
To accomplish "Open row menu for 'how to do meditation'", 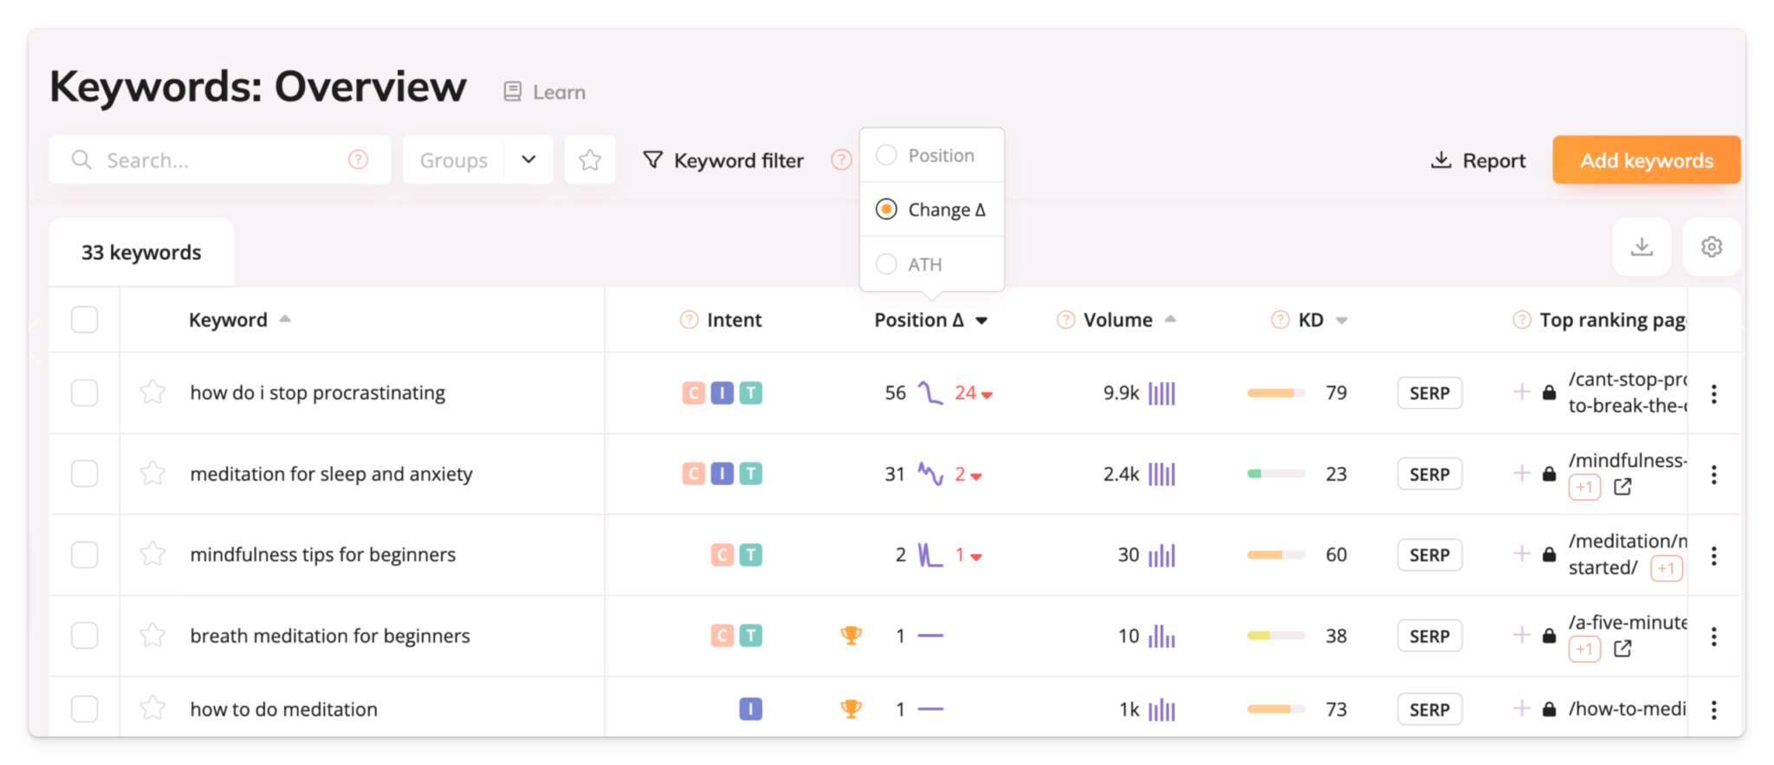I will [x=1713, y=710].
